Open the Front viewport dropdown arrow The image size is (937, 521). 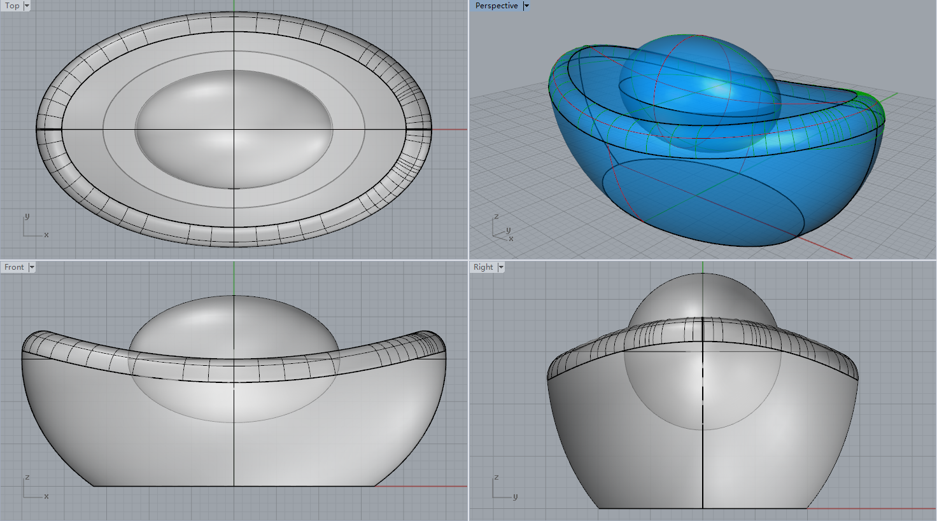[32, 267]
